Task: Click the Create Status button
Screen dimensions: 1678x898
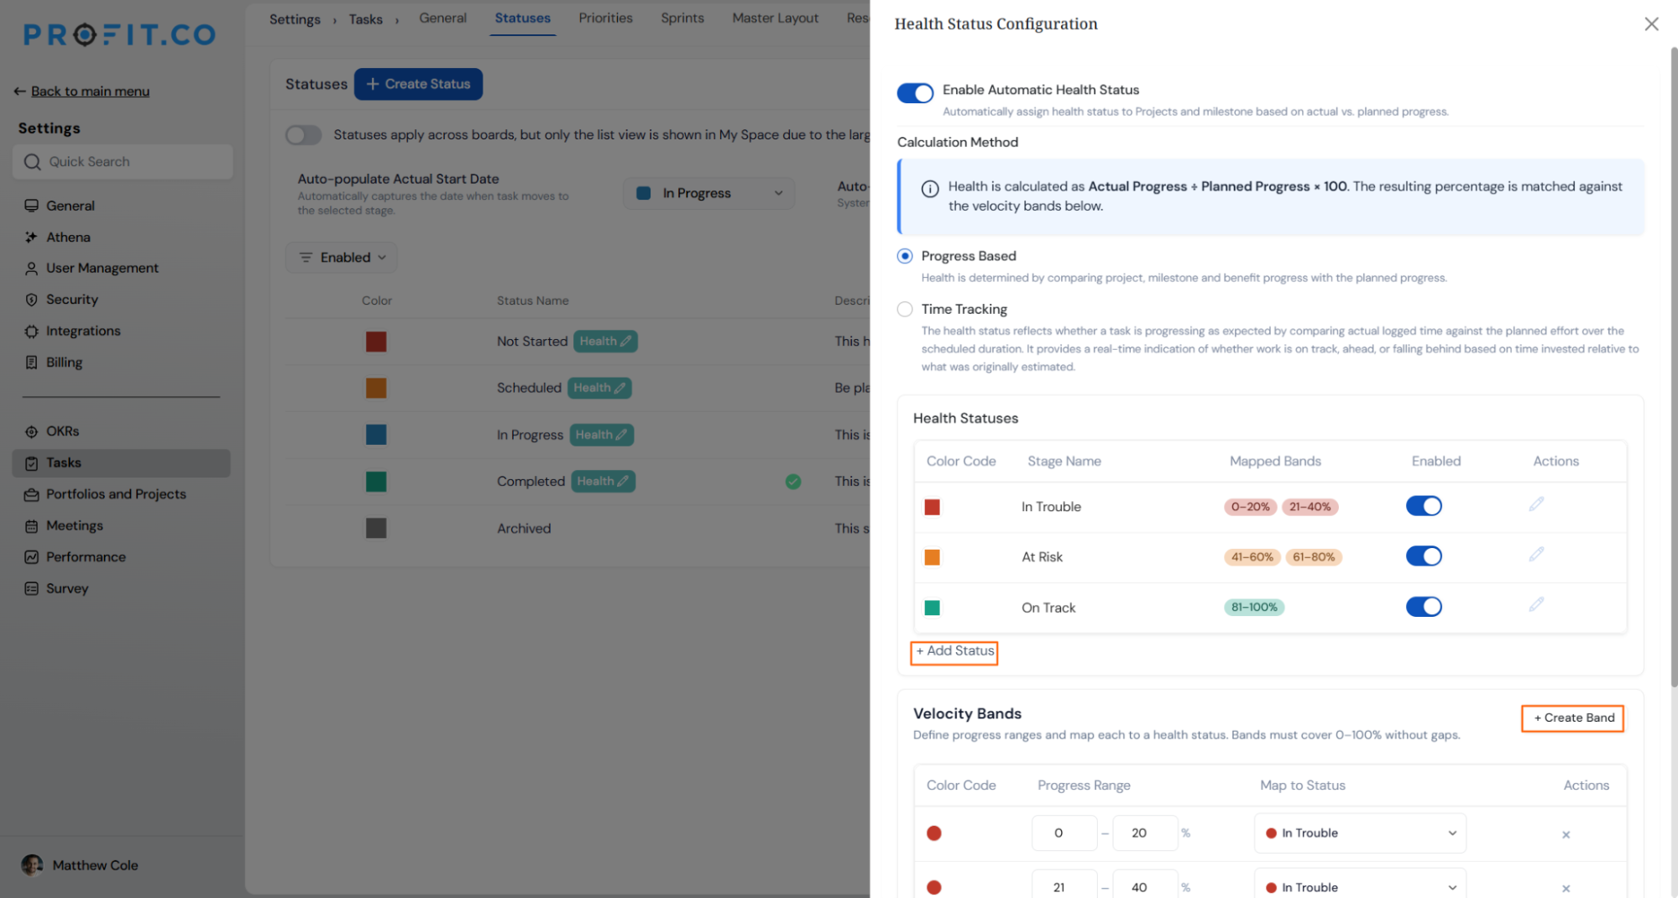Action: coord(418,84)
